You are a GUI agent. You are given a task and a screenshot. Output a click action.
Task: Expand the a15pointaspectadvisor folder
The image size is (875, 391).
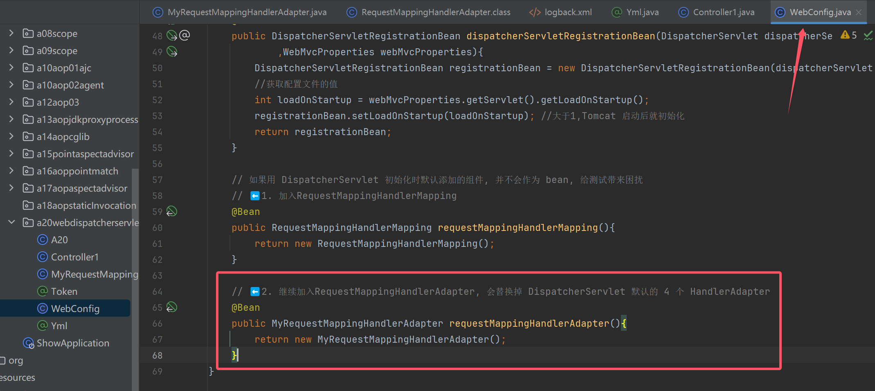point(11,154)
